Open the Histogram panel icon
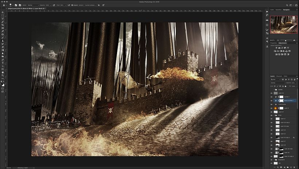Image resolution: width=299 pixels, height=169 pixels. coord(267,20)
